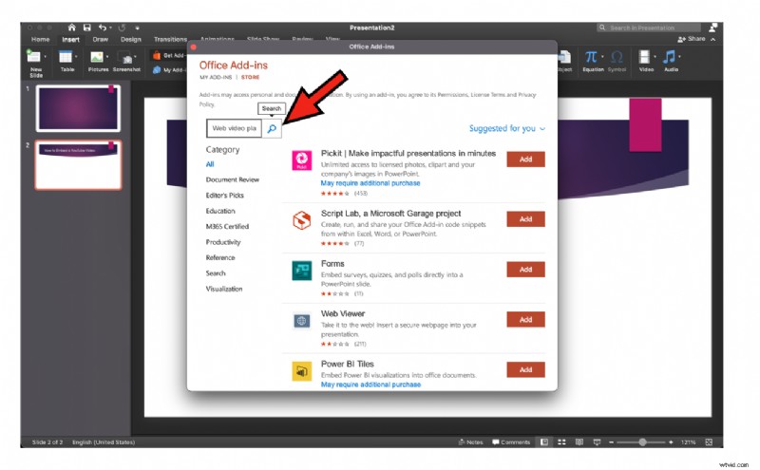Select slide 1 thumbnail
This screenshot has width=760, height=470.
(78, 108)
